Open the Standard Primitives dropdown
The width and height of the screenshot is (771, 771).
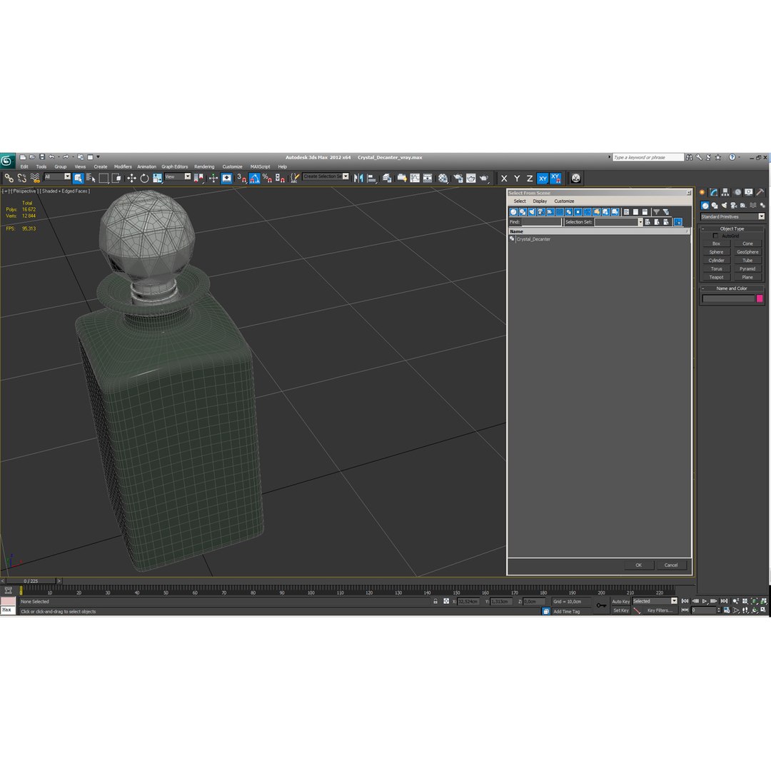click(732, 217)
